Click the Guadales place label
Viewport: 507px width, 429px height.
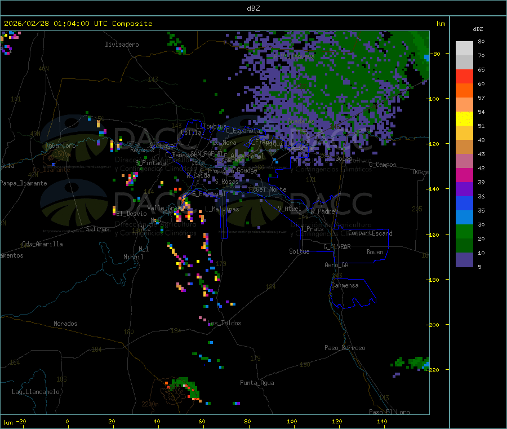[x=301, y=121]
